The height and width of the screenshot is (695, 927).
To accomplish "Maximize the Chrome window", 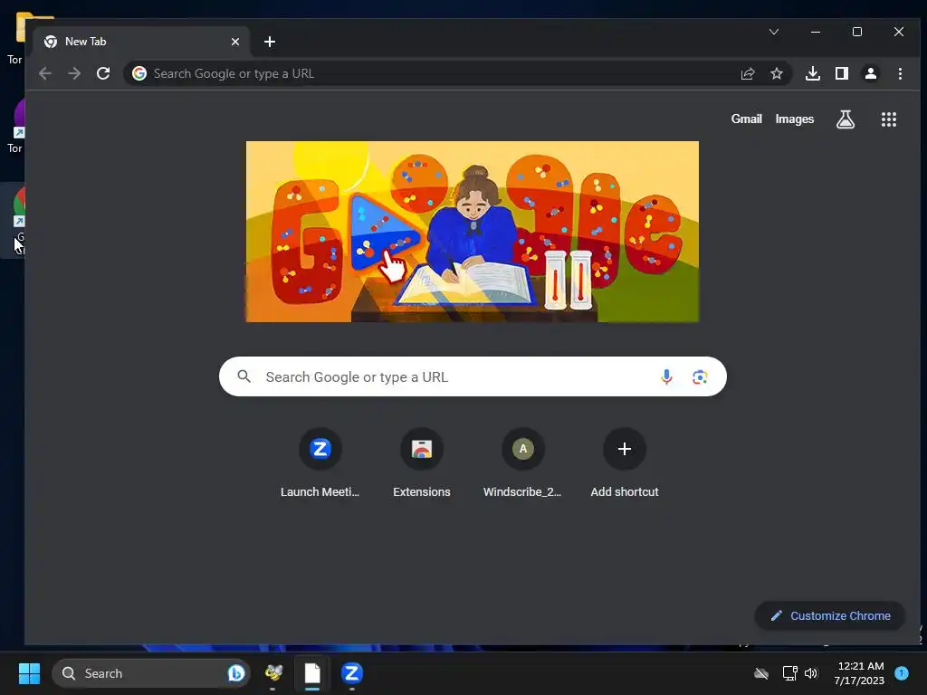I will [x=857, y=32].
